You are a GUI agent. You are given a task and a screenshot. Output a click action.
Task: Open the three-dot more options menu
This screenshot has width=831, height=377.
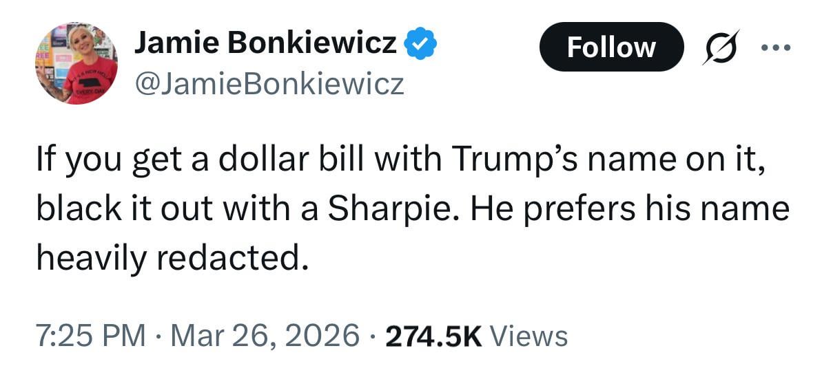(x=777, y=48)
